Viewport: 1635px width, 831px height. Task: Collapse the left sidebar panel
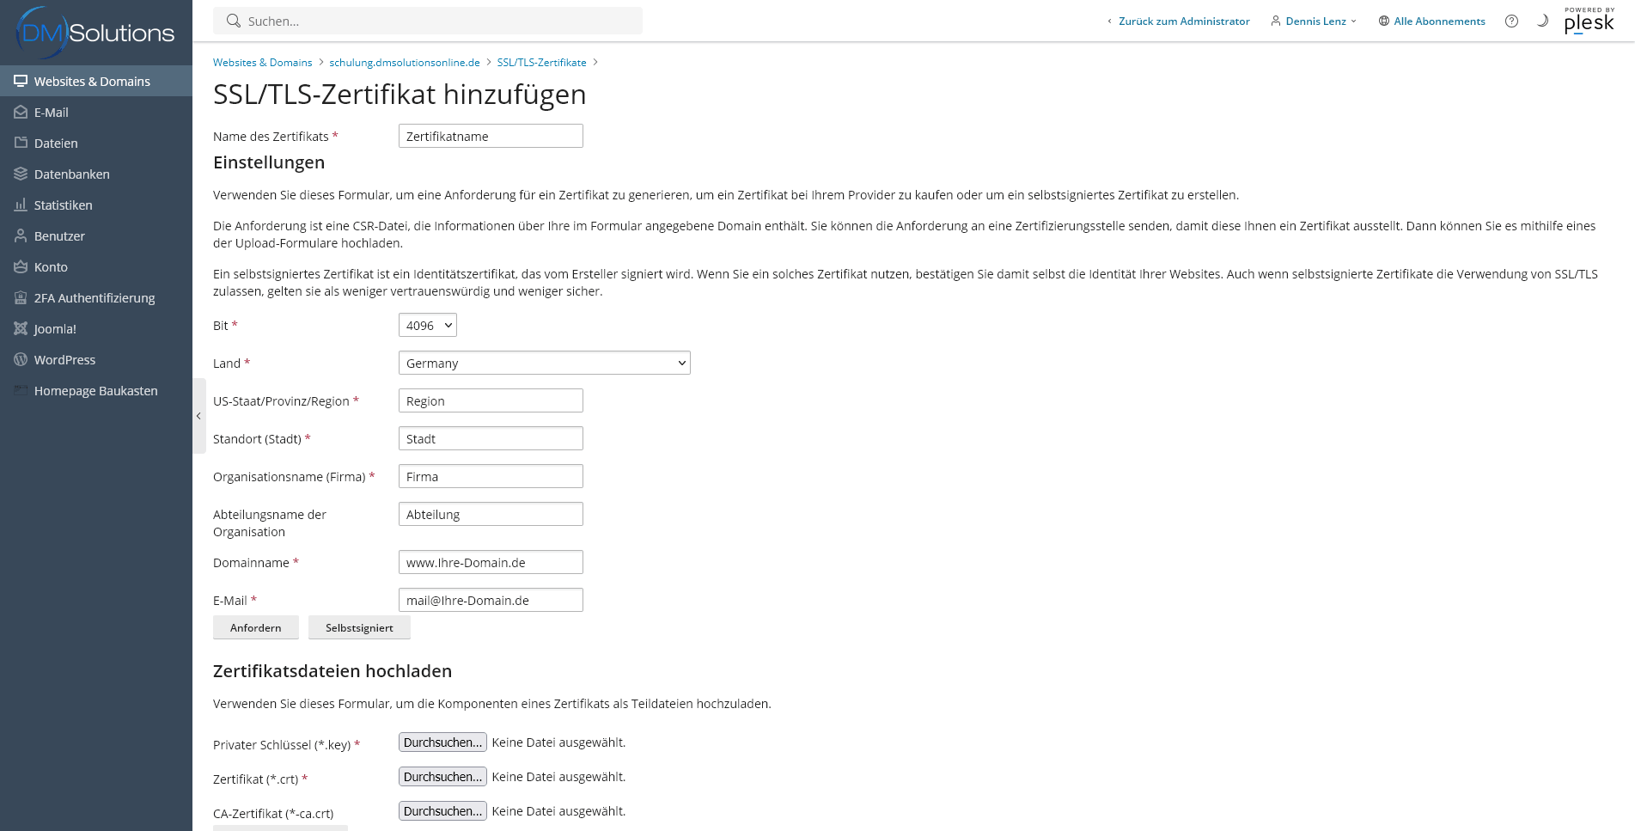[x=198, y=416]
